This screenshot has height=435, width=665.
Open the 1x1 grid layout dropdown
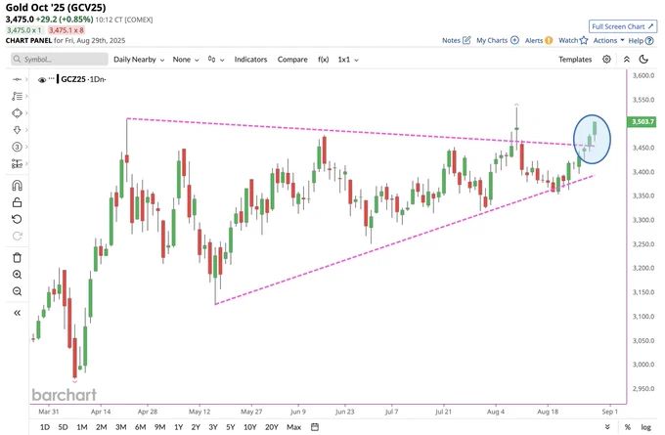click(x=348, y=60)
